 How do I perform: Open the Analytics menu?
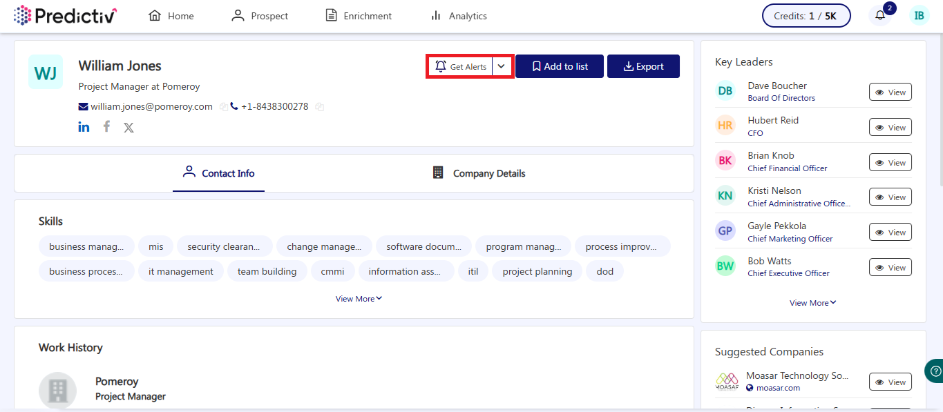tap(458, 16)
